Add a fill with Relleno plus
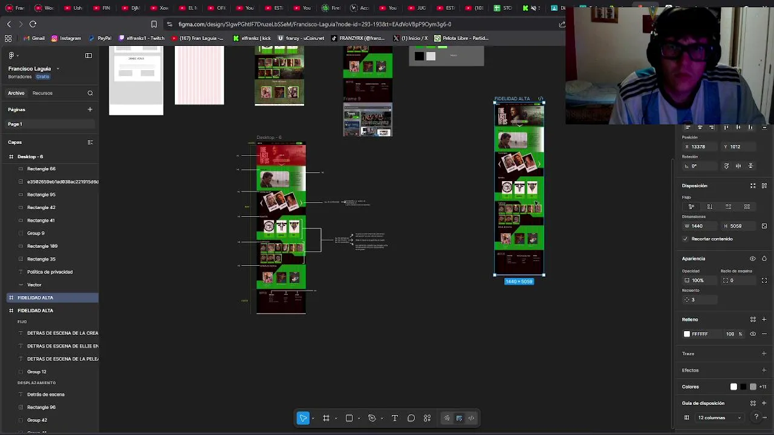The height and width of the screenshot is (435, 774). point(764,320)
